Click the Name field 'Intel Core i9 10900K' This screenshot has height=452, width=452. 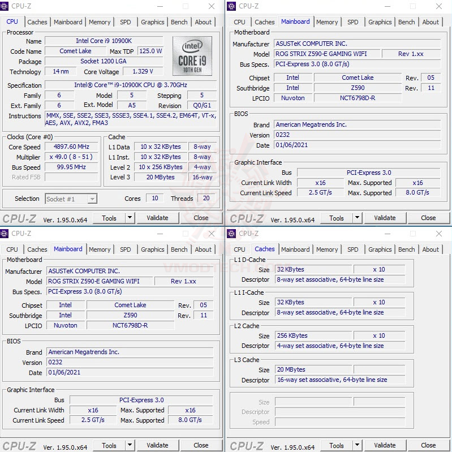tap(104, 41)
